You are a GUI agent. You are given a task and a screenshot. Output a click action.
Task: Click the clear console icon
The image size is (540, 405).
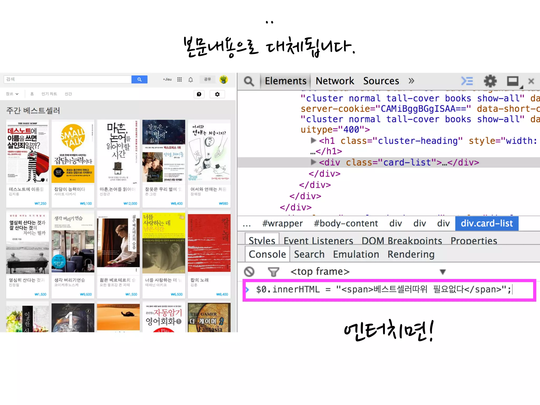pyautogui.click(x=249, y=272)
